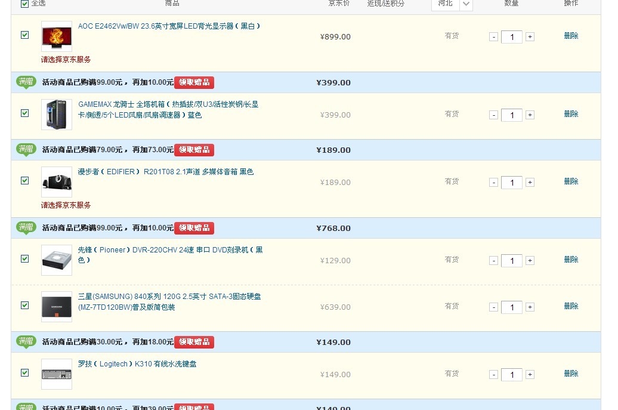Click the 满赠 badge beside ¥189.00 promotion

pyautogui.click(x=26, y=149)
